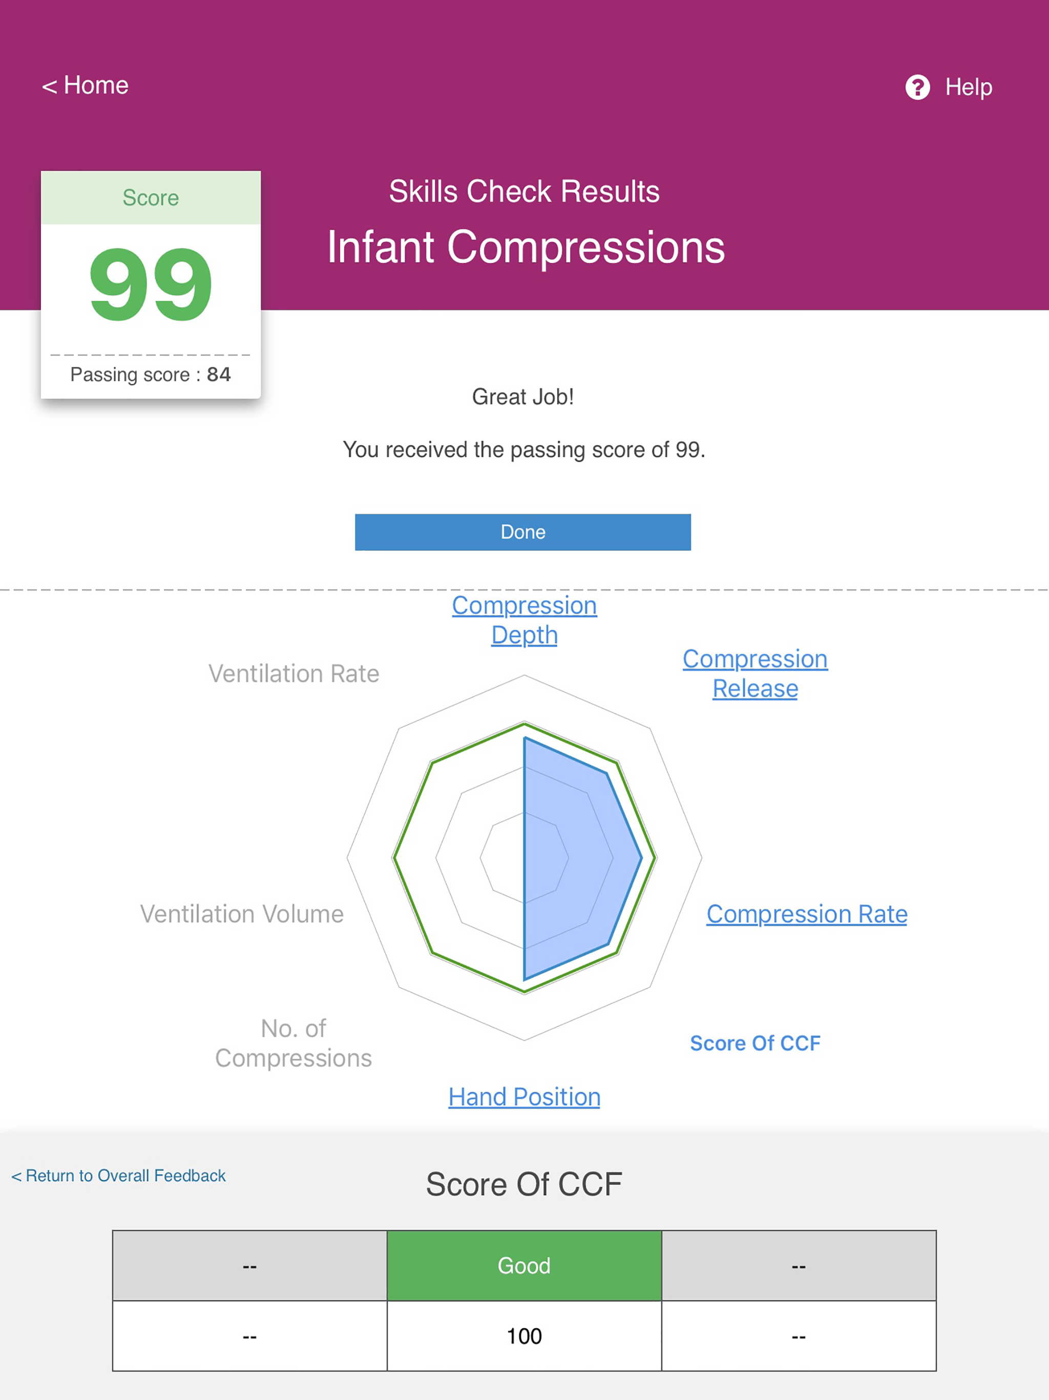Click the Ventilation Volume chart label
1049x1400 pixels.
(x=242, y=914)
